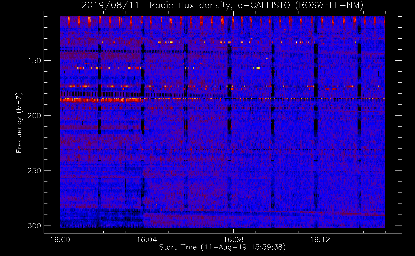The width and height of the screenshot is (415, 256).
Task: Click the '16:00' time tick label
Action: click(60, 240)
